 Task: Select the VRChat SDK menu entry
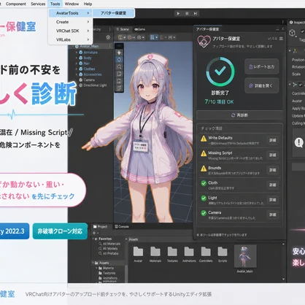70,31
